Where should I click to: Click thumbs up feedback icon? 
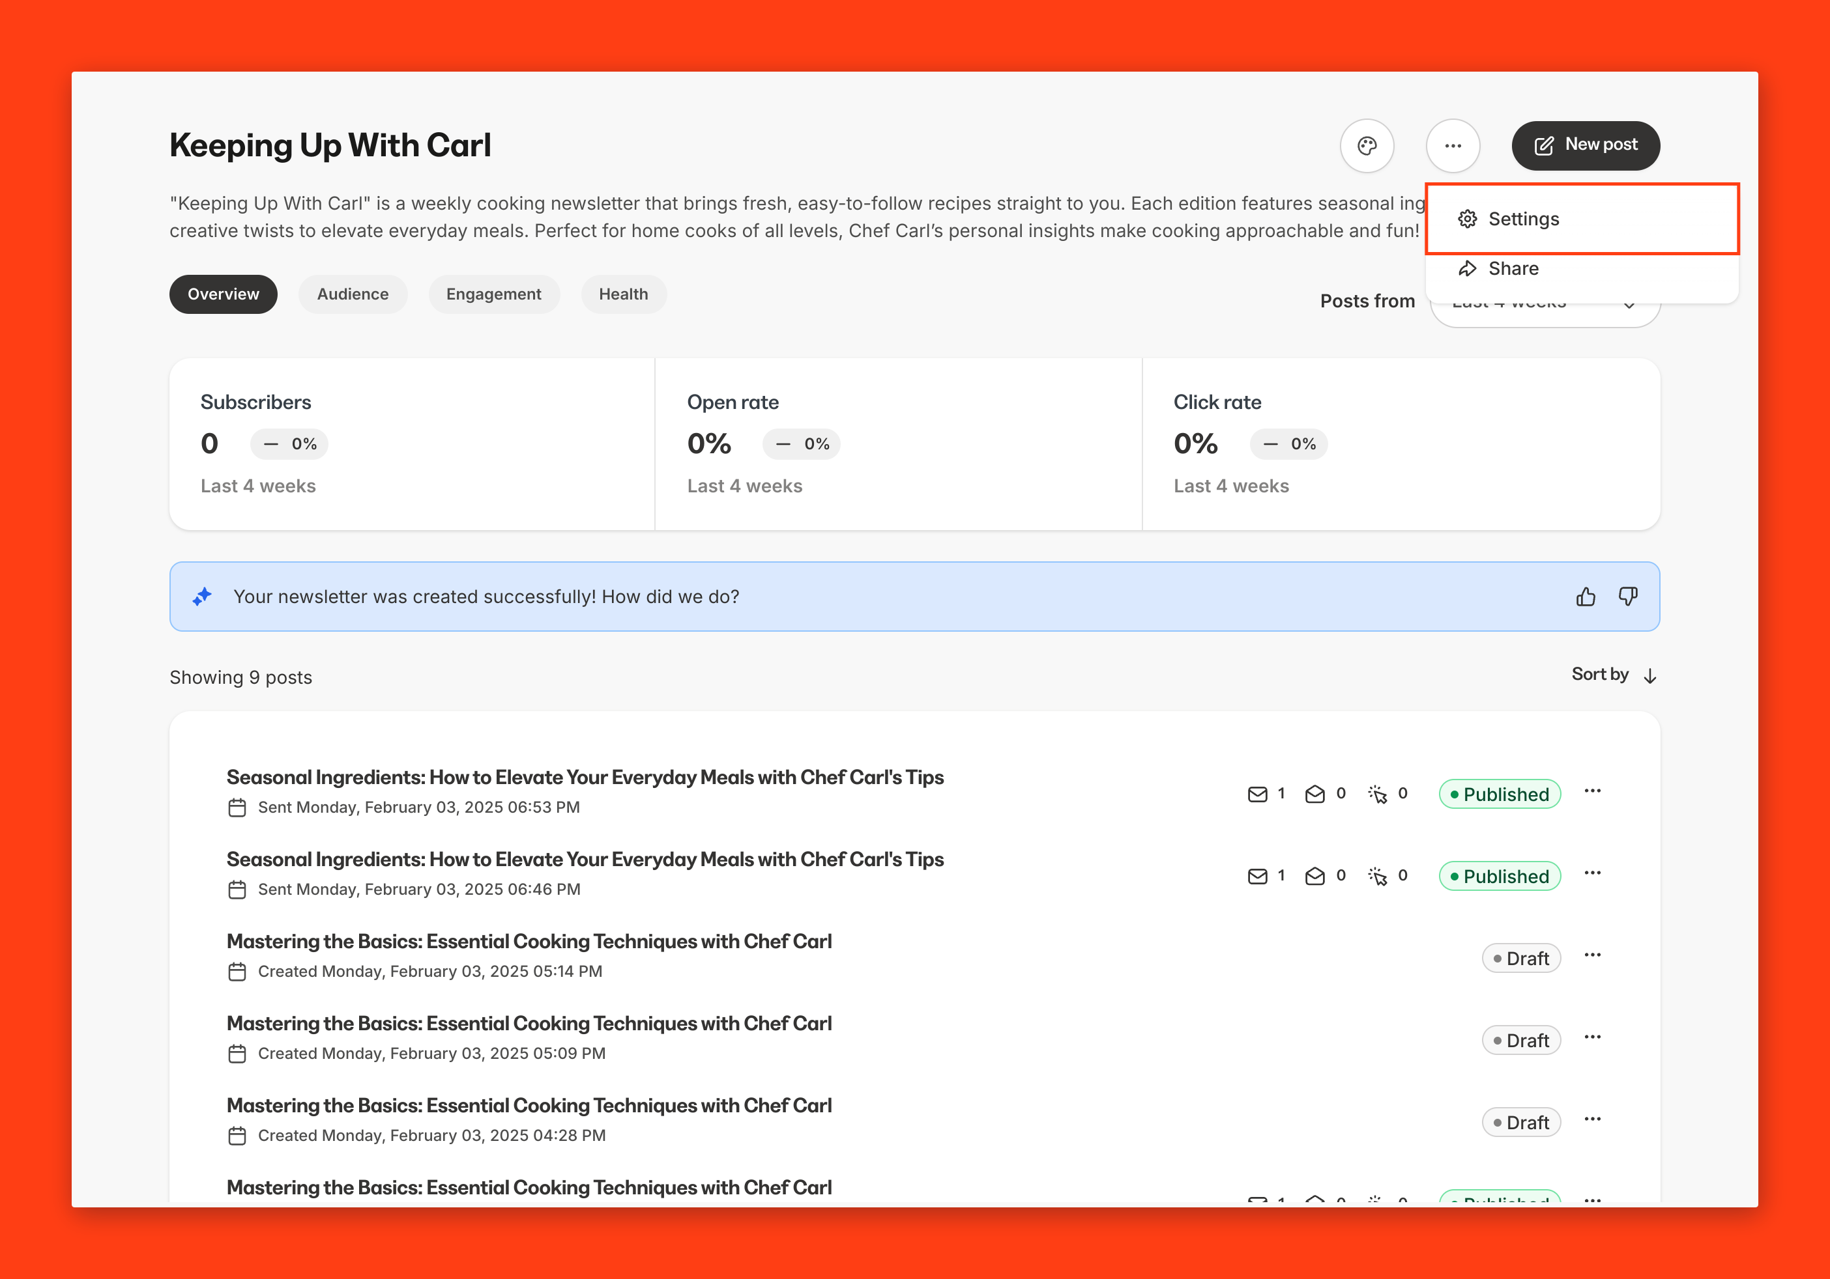(1586, 597)
